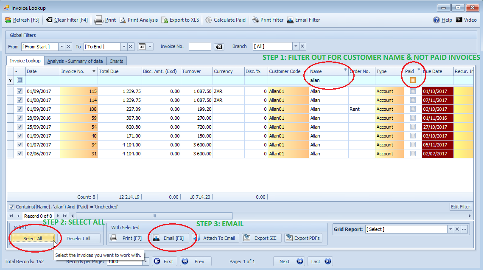Image resolution: width=484 pixels, height=270 pixels.
Task: Tick the Paid checkbox for invoice 54
Action: pyautogui.click(x=413, y=127)
